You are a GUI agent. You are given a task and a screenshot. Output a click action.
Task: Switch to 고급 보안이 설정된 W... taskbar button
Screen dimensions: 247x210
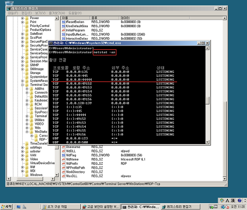(101, 207)
